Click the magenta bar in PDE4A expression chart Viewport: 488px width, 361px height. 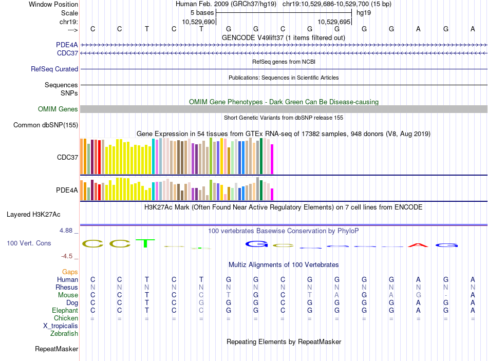(x=272, y=194)
